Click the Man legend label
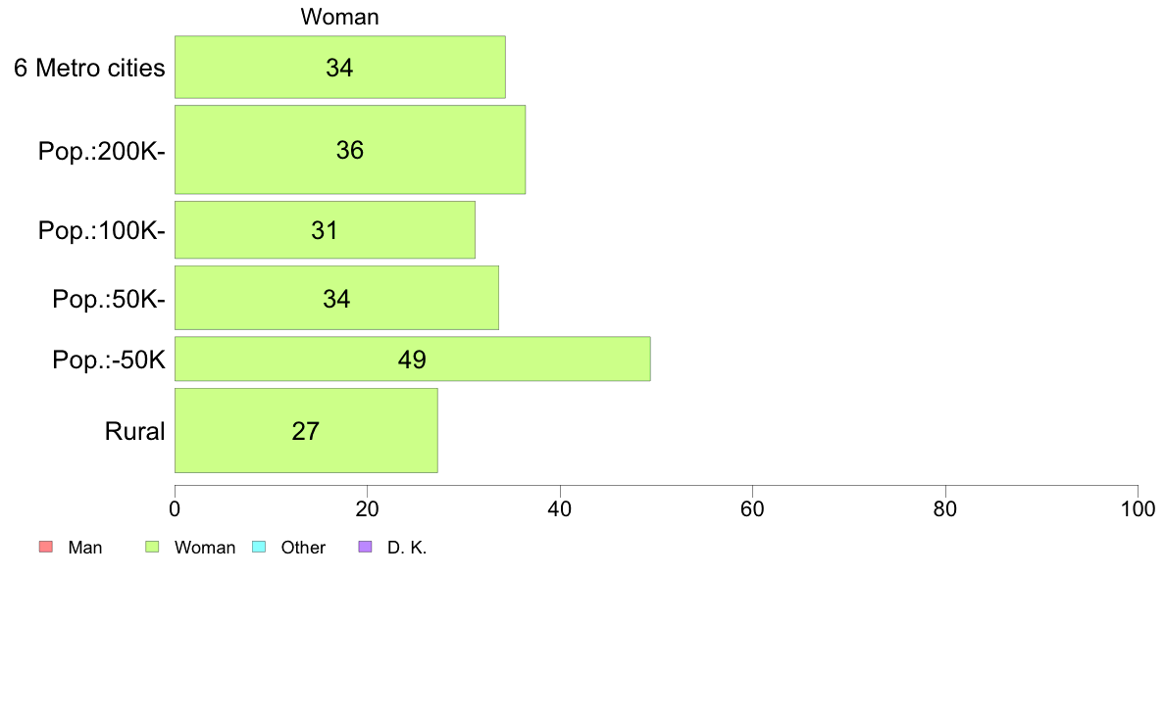The width and height of the screenshot is (1165, 721). pyautogui.click(x=84, y=548)
